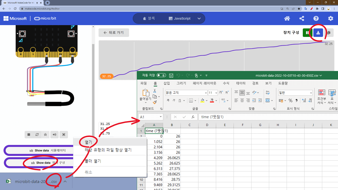Apply red font color in Excel
Image resolution: width=338 pixels, height=190 pixels.
[212, 101]
